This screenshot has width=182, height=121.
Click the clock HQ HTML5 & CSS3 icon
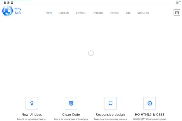(150, 103)
